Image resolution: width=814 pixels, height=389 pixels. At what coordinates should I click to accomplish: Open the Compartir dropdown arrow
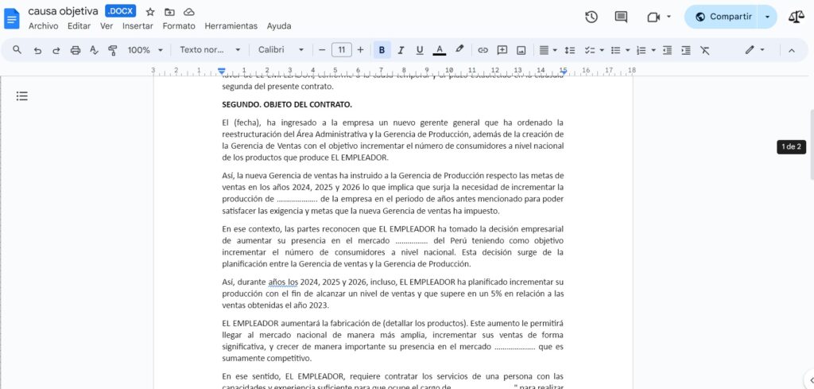(767, 17)
